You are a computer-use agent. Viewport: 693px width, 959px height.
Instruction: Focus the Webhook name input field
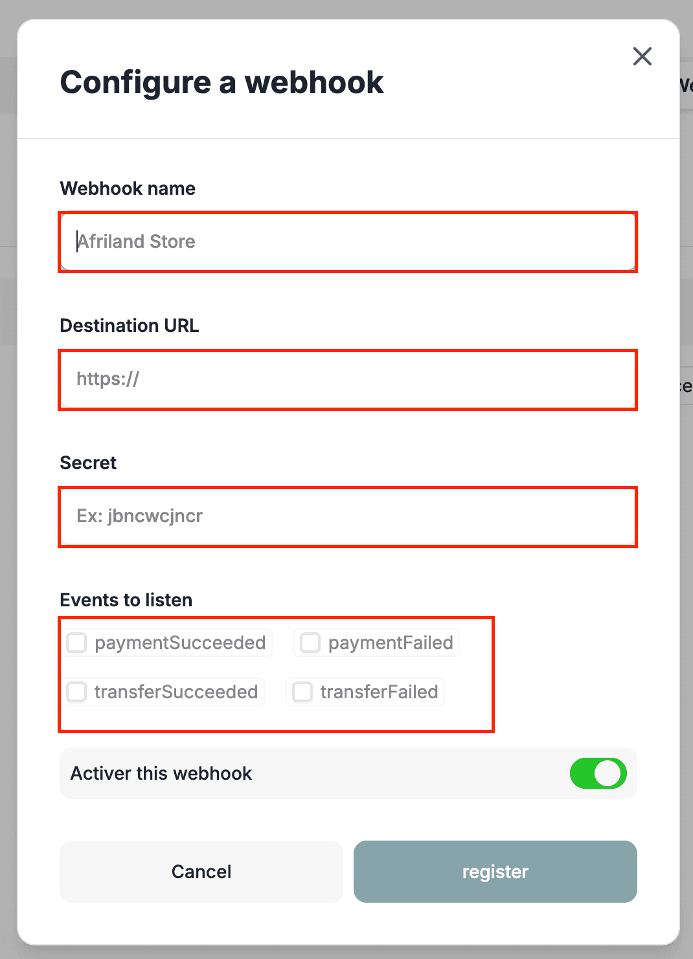[348, 241]
